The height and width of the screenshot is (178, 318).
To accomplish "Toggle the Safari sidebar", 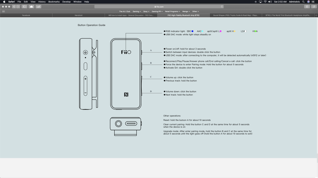I will pos(25,7).
